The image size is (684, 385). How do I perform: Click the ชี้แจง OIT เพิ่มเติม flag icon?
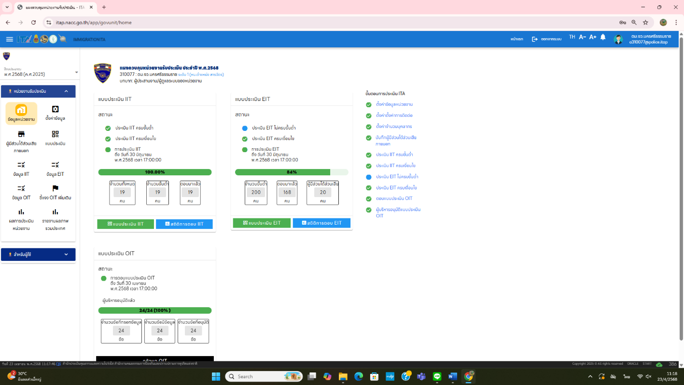[56, 188]
